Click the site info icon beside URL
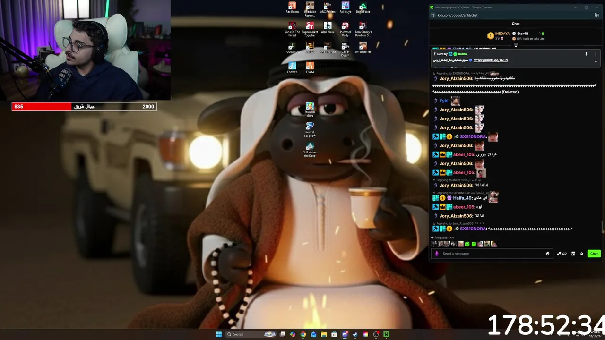 click(x=432, y=15)
